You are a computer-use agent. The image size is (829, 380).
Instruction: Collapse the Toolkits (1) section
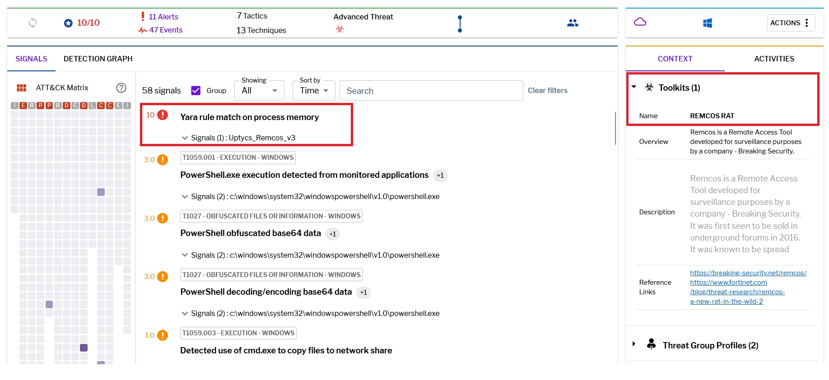click(x=634, y=87)
